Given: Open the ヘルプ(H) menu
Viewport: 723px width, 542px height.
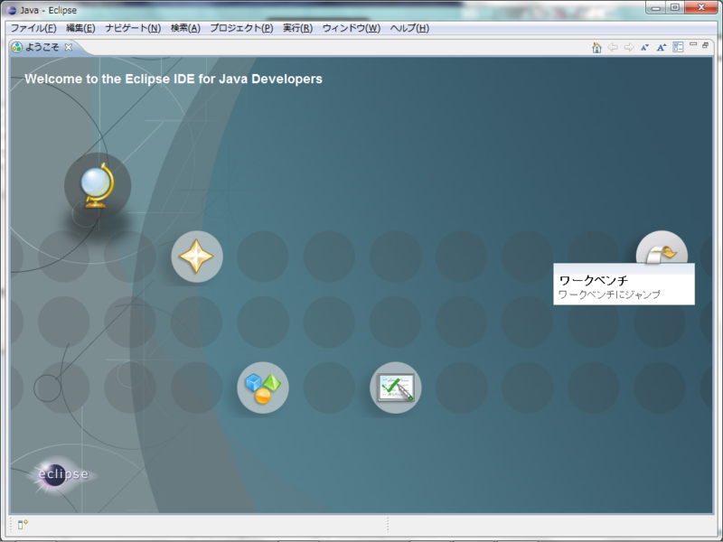Looking at the screenshot, I should pos(409,28).
